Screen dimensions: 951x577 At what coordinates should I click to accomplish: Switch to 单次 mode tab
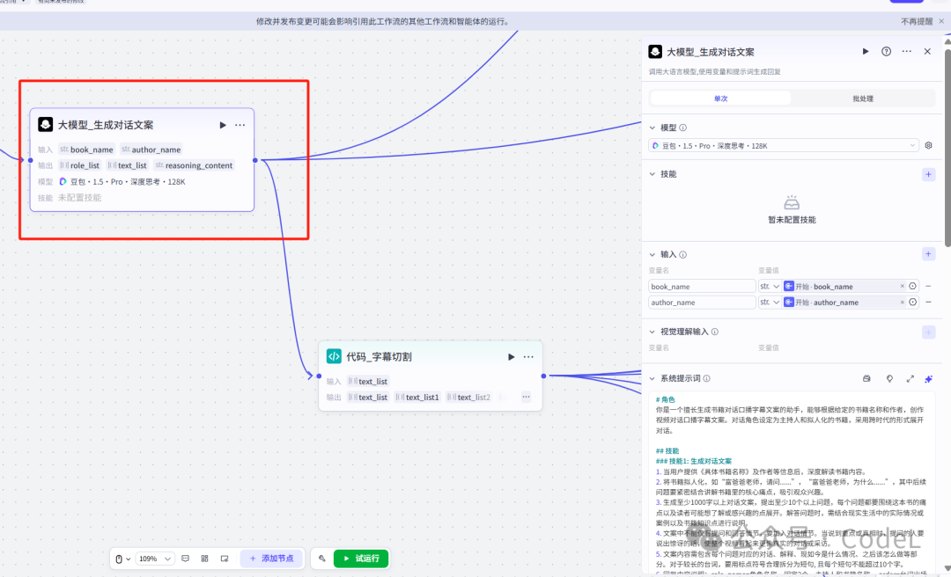pyautogui.click(x=720, y=99)
